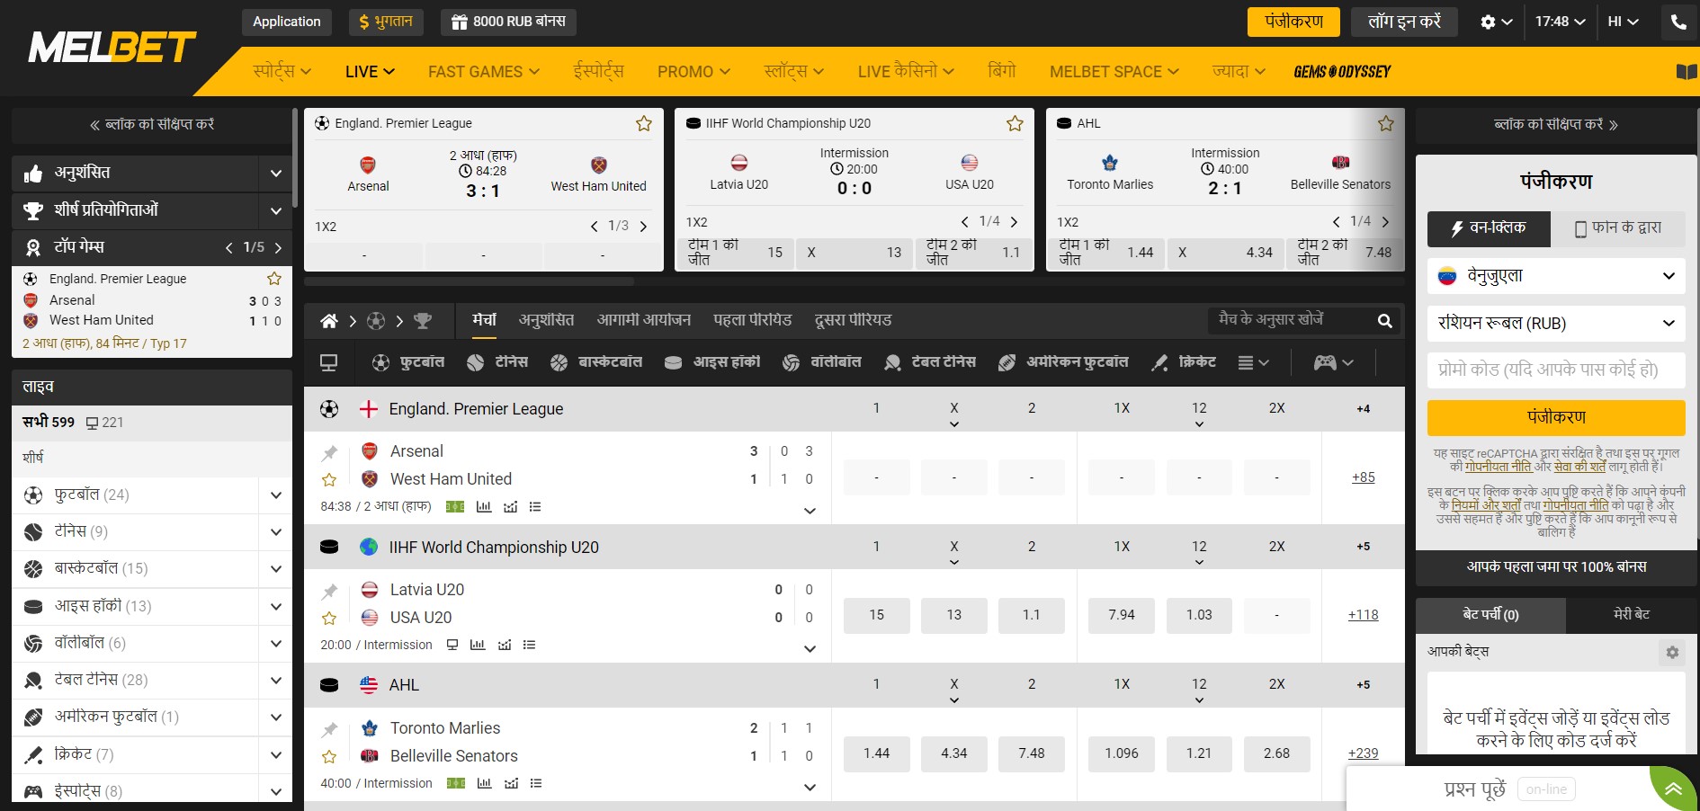1700x811 pixels.
Task: Open the MELBET SPACE menu
Action: pyautogui.click(x=1114, y=72)
